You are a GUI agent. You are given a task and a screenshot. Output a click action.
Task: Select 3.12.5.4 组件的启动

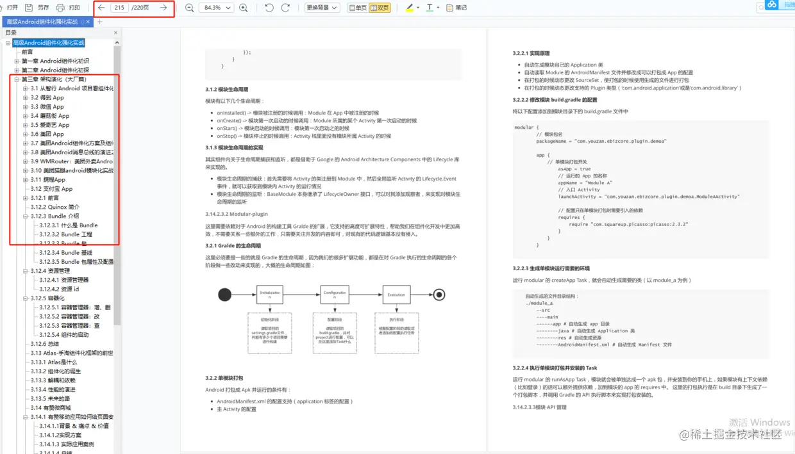click(x=64, y=335)
